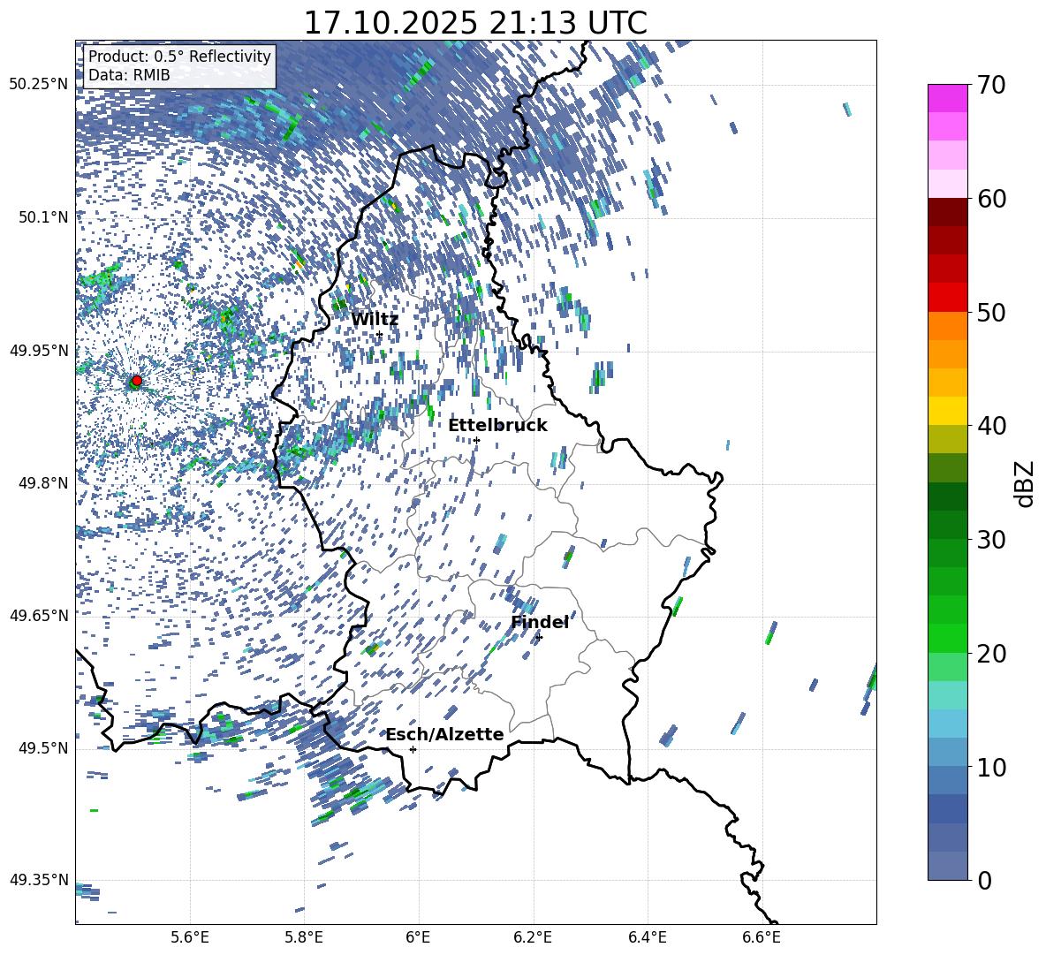This screenshot has height=955, width=1046.
Task: Select the Esch/Alzette city label
Action: point(444,734)
